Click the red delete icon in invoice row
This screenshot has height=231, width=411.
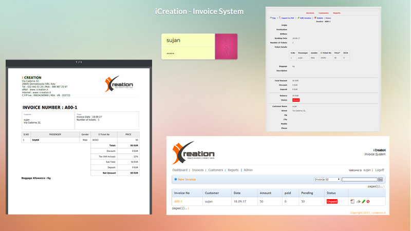[x=368, y=202]
